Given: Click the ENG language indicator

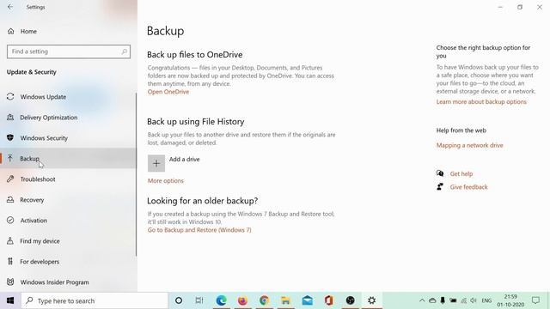Looking at the screenshot, I should pos(486,300).
